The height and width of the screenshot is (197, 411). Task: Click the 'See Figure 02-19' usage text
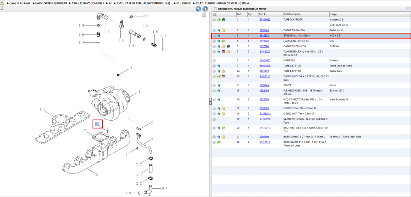click(338, 25)
